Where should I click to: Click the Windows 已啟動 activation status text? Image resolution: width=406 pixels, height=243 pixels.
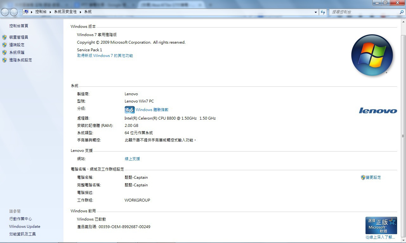coord(91,219)
